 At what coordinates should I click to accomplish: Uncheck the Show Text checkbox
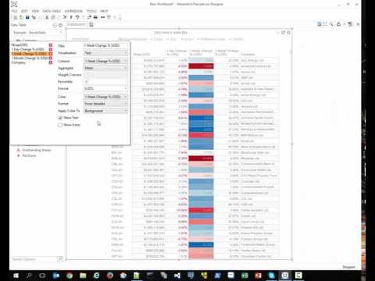tap(60, 118)
